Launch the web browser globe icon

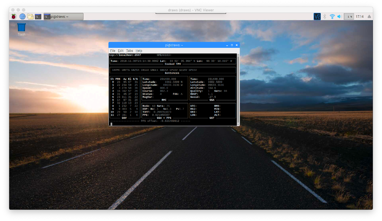22,17
